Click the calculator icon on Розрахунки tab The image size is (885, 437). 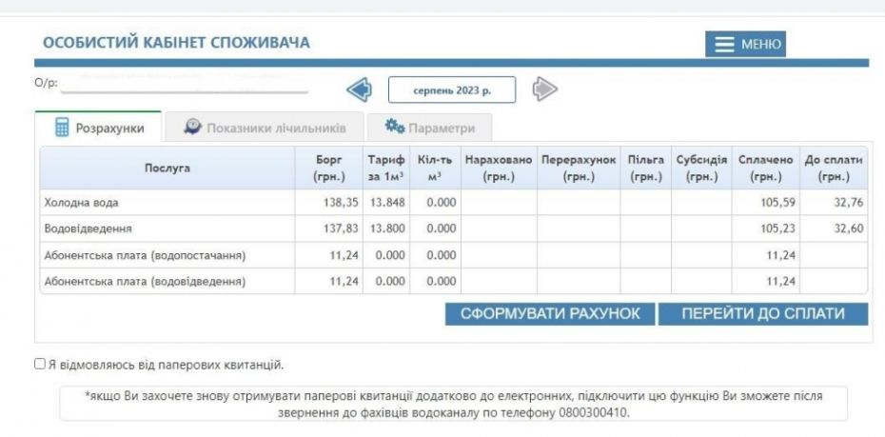tap(62, 127)
